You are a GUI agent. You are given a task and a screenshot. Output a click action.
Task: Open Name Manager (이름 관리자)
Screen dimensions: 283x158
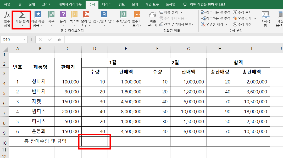[x=153, y=19]
